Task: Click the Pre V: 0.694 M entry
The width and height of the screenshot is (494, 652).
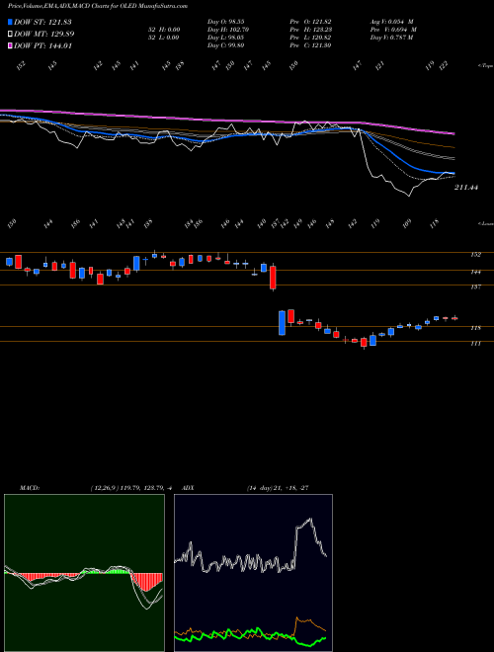Action: tap(393, 30)
